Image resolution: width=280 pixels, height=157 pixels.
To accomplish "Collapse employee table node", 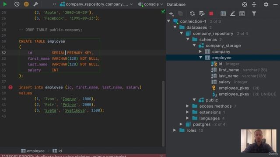I will pos(201,58).
